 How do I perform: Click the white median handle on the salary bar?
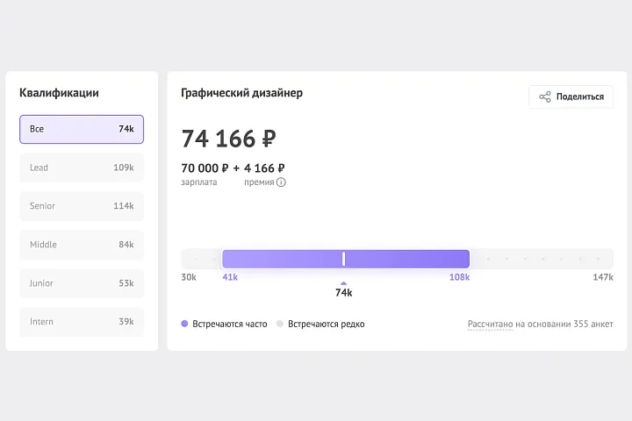pyautogui.click(x=343, y=259)
